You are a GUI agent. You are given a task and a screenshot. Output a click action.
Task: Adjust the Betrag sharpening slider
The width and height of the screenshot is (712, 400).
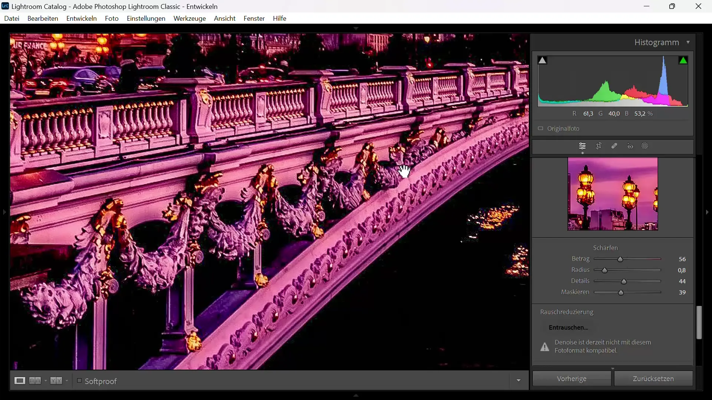620,260
